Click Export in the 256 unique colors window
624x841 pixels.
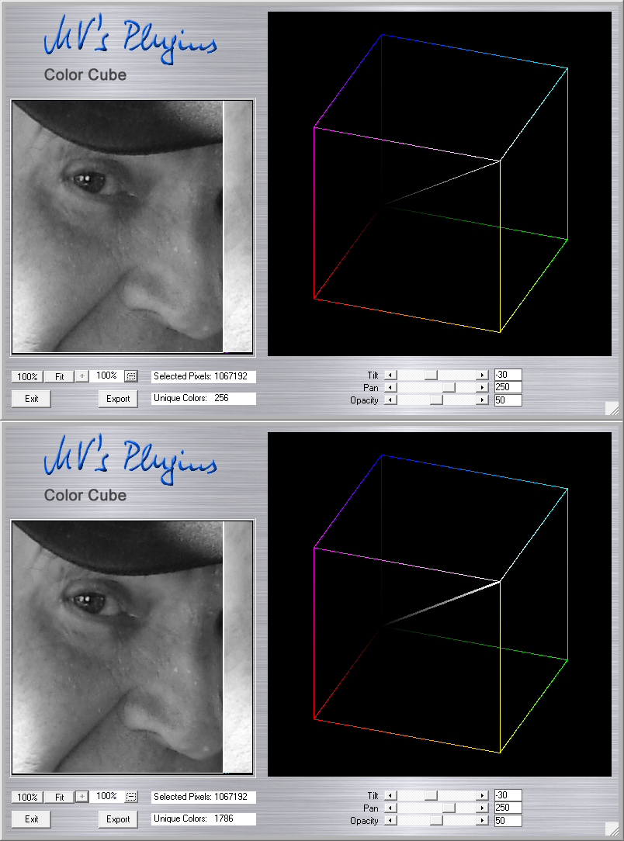click(x=118, y=399)
